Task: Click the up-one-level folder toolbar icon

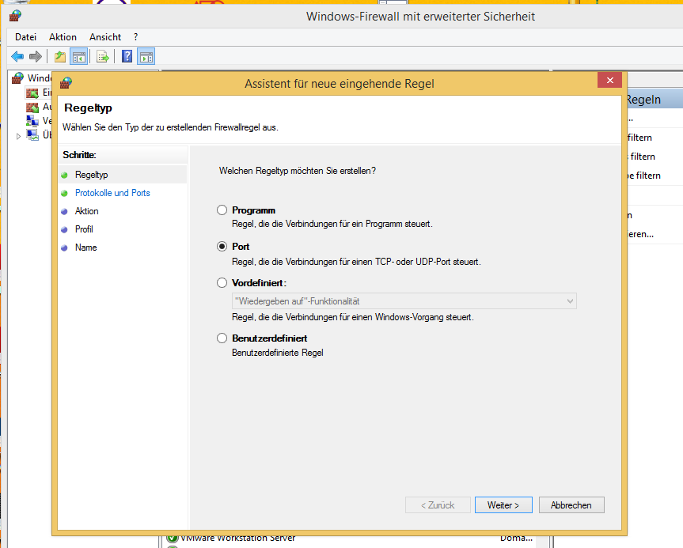Action: pyautogui.click(x=59, y=57)
